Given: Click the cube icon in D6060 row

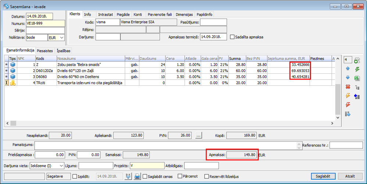Looking at the screenshot, I should pos(13,77).
